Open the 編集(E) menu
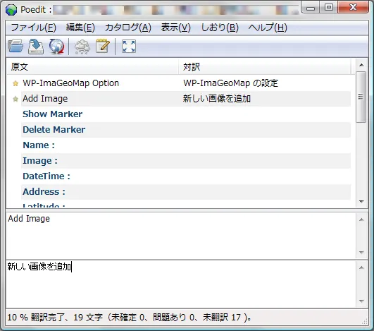The image size is (374, 331). pyautogui.click(x=80, y=28)
